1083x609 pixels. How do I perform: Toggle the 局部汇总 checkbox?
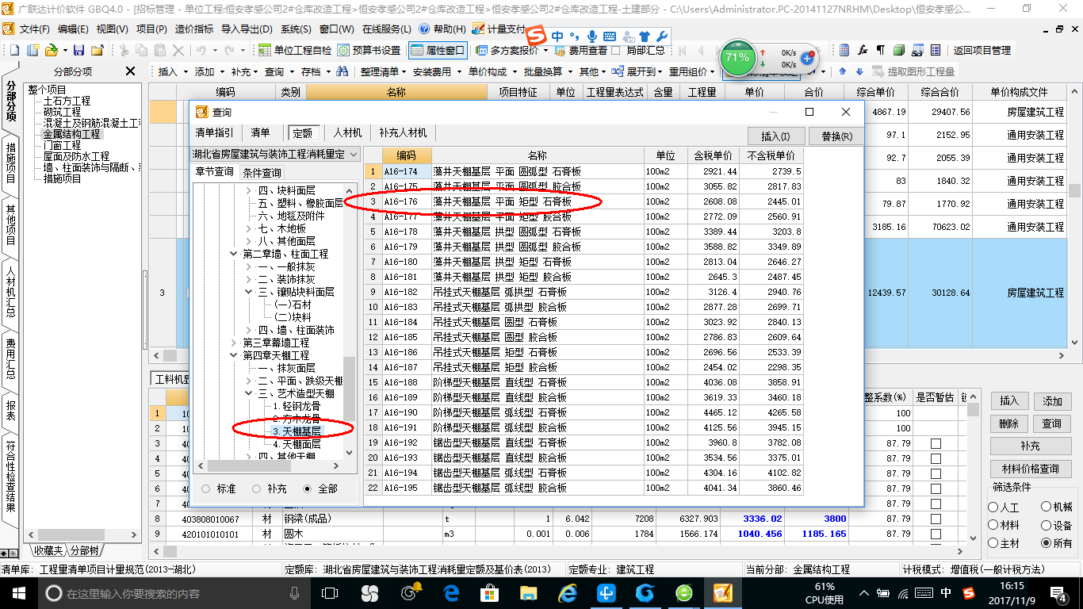(615, 50)
